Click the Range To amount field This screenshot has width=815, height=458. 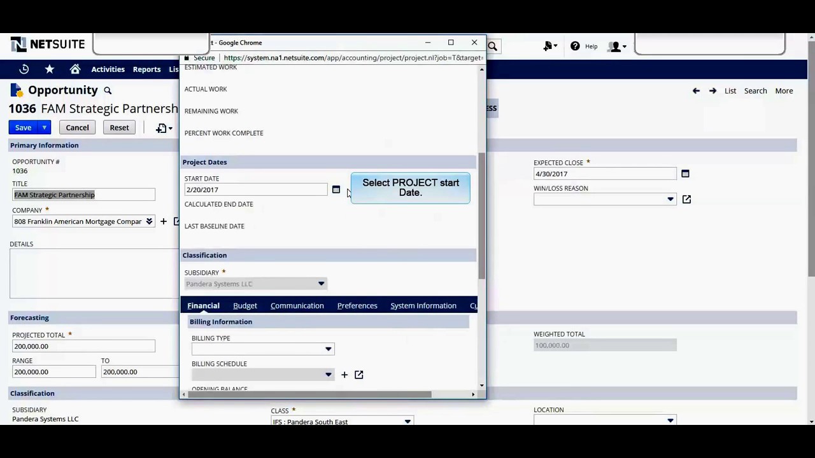140,371
